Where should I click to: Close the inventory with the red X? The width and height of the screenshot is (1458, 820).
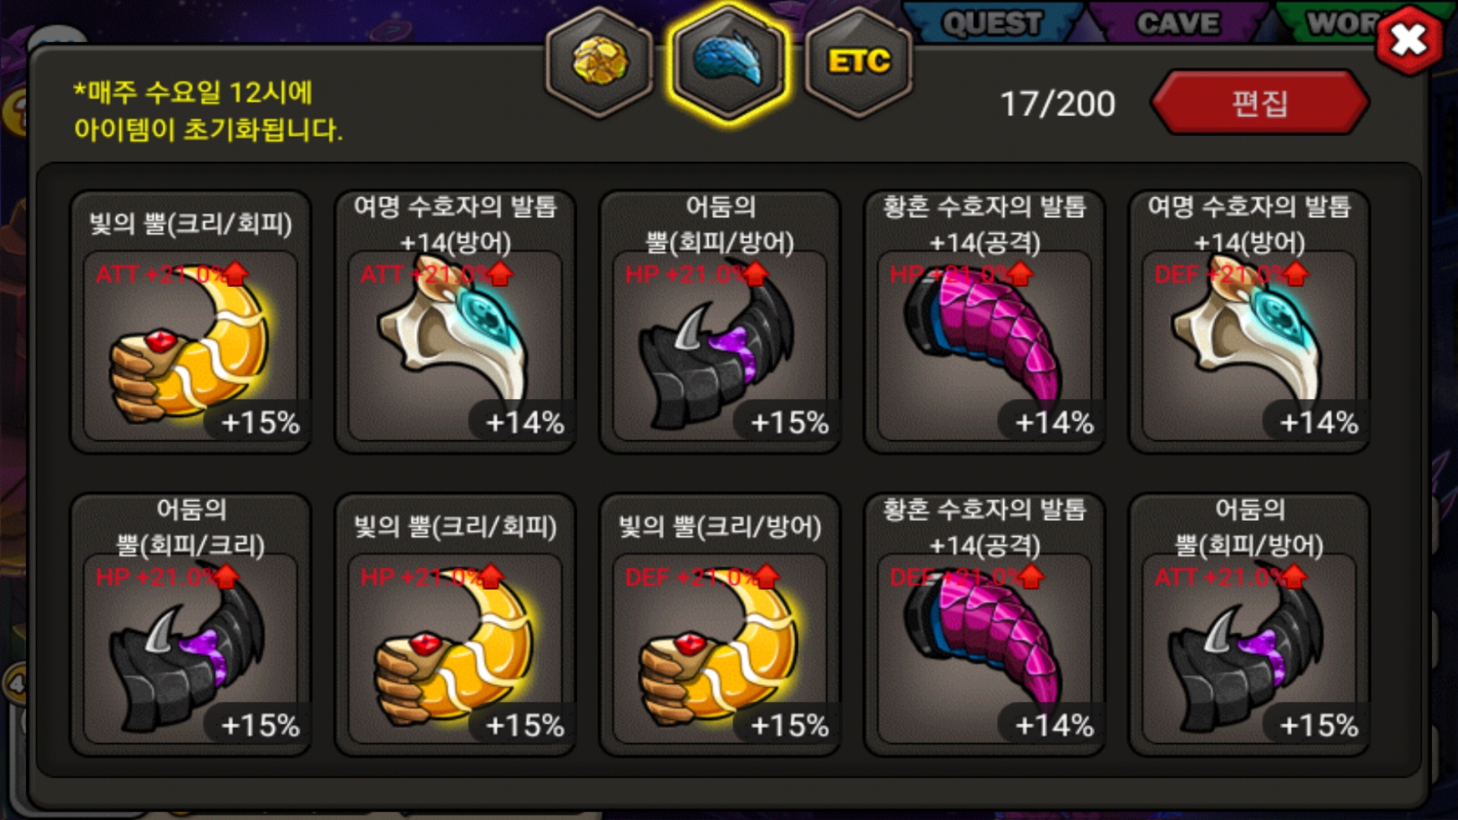pyautogui.click(x=1409, y=39)
